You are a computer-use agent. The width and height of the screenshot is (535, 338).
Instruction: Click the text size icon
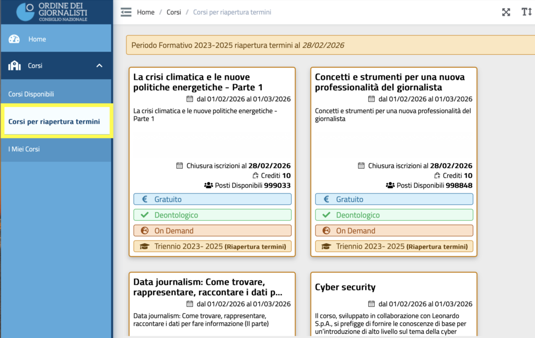[x=526, y=12]
